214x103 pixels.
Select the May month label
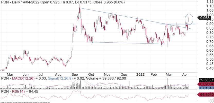point(10,75)
